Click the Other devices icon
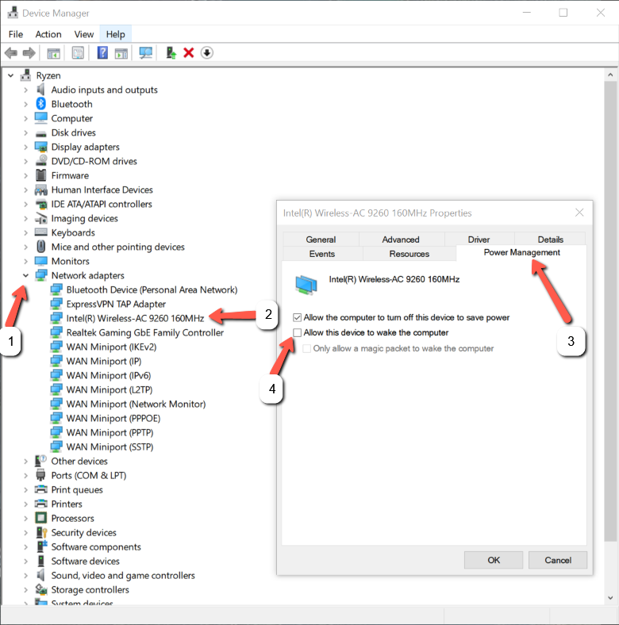 point(40,461)
